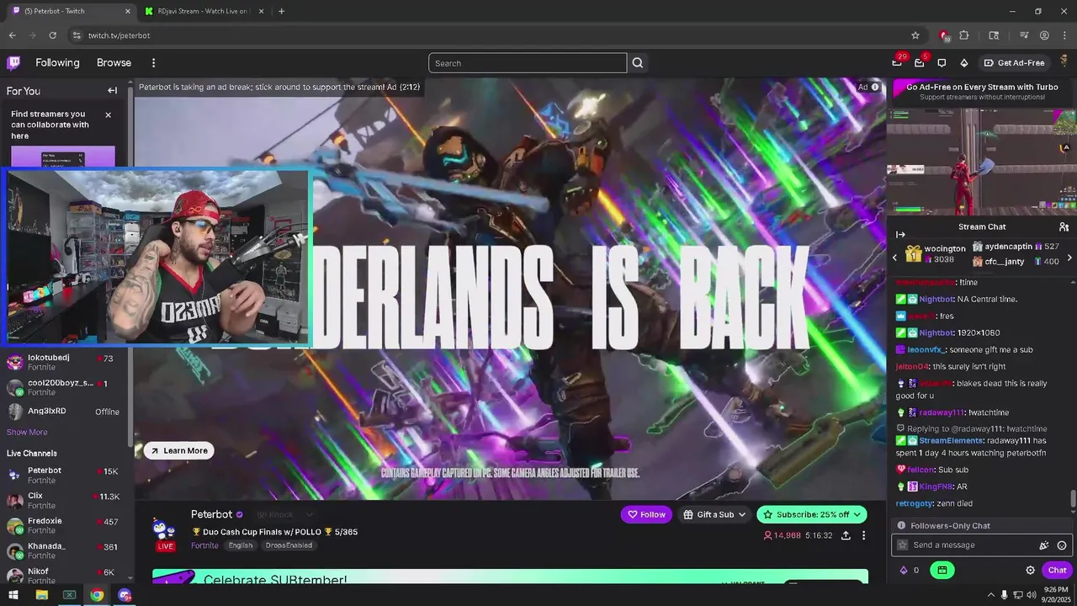This screenshot has height=606, width=1077.
Task: Open the celebration cheer icon in chat box
Action: tap(1044, 545)
